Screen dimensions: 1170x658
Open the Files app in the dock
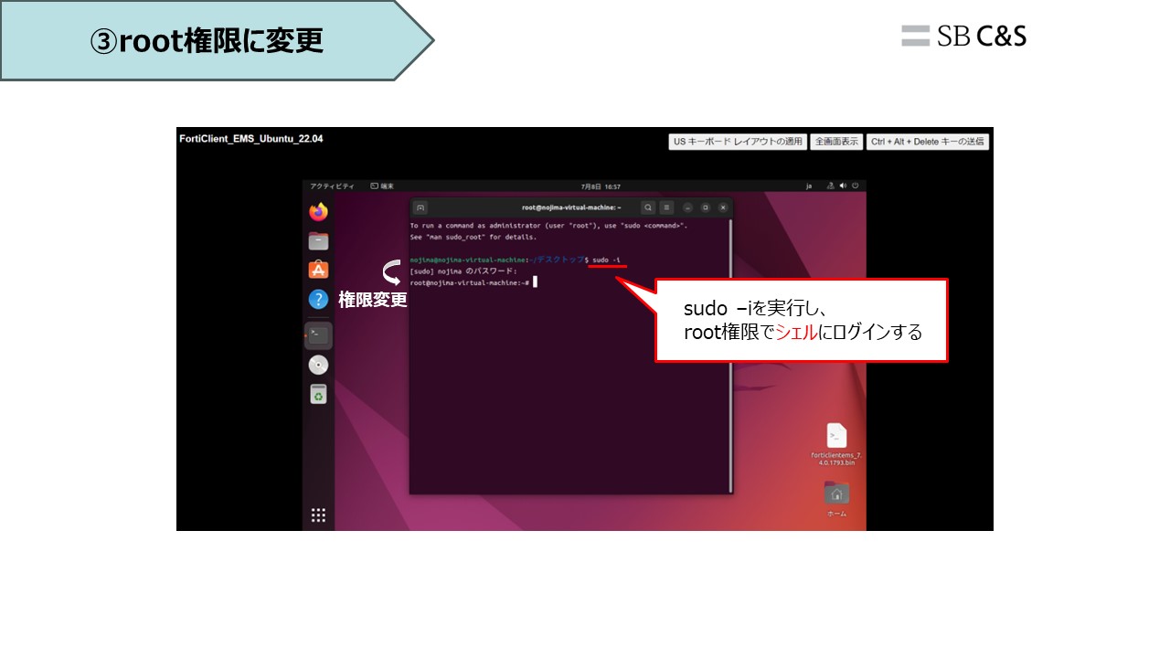pyautogui.click(x=318, y=241)
